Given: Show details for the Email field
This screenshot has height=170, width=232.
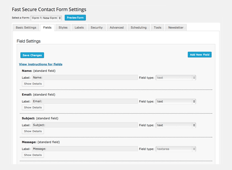Looking at the screenshot, I should 33,107.
